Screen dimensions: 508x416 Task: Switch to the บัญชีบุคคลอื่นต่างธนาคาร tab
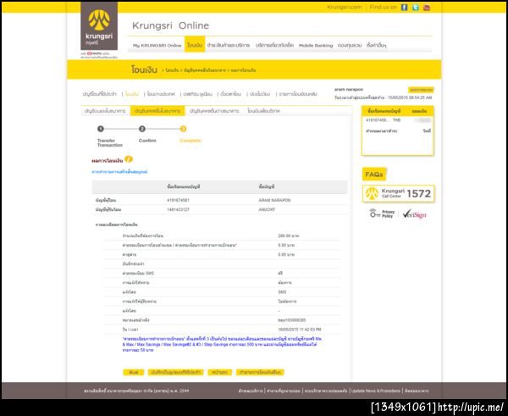pyautogui.click(x=214, y=111)
